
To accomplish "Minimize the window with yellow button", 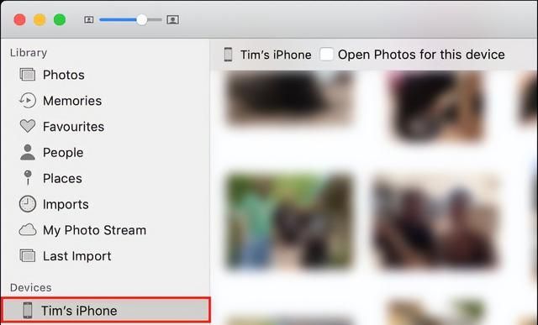I will click(40, 19).
